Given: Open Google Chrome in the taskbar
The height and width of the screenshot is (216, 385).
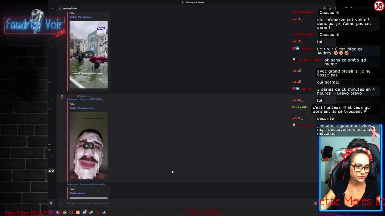Looking at the screenshot, I should click(65, 212).
